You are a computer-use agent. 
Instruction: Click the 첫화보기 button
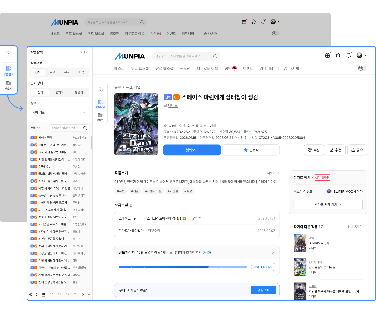click(192, 150)
